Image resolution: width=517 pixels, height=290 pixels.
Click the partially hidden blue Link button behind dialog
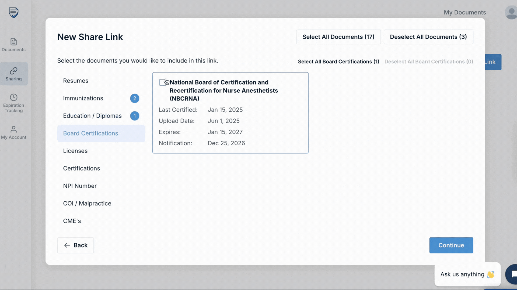click(x=493, y=62)
